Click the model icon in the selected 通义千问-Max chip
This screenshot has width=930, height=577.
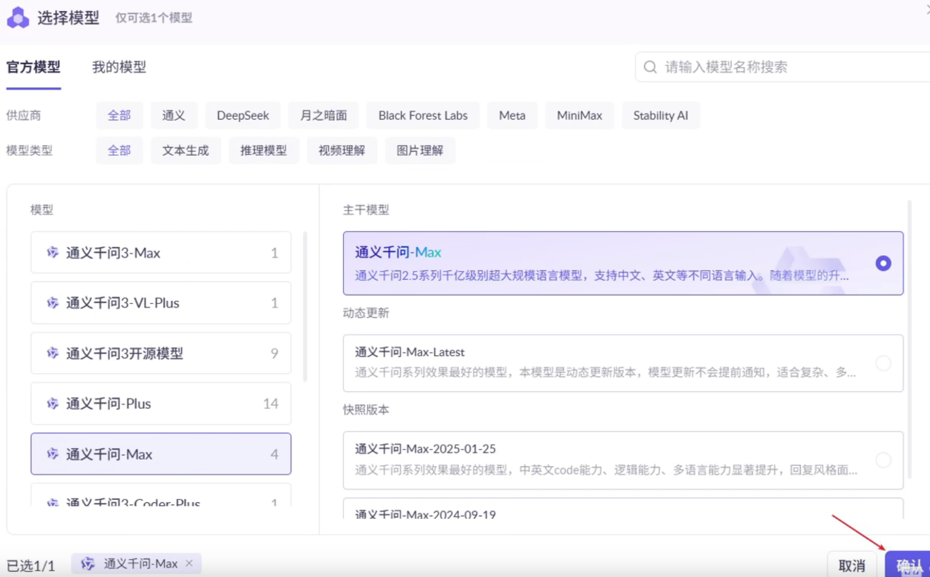click(88, 564)
